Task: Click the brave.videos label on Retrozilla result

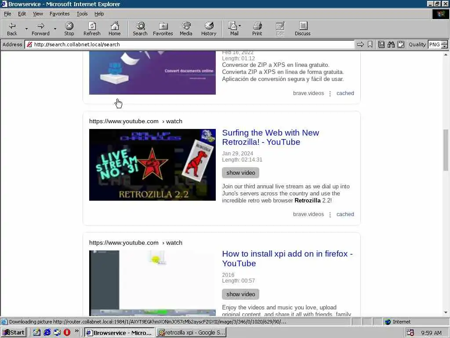Action: pyautogui.click(x=308, y=214)
